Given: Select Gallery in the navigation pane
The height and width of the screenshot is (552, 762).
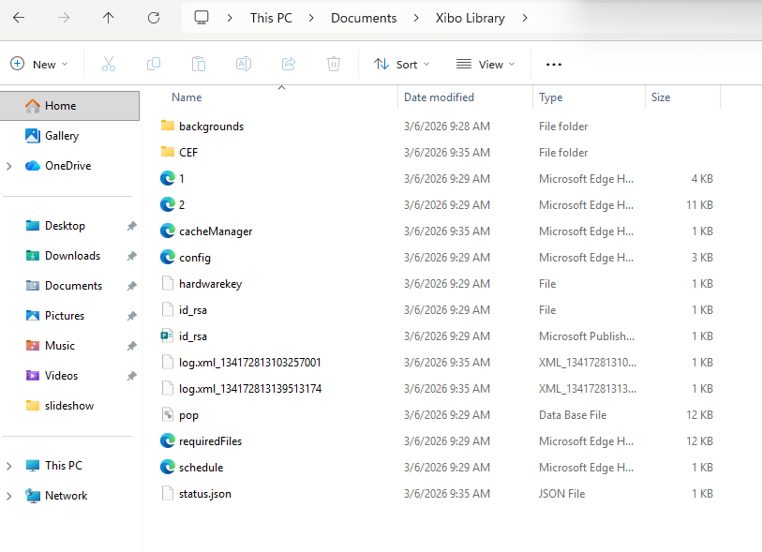Looking at the screenshot, I should [62, 136].
